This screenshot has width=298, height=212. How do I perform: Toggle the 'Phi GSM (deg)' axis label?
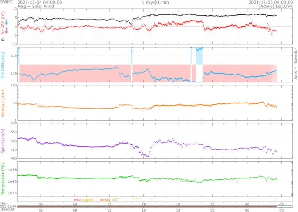click(x=3, y=65)
